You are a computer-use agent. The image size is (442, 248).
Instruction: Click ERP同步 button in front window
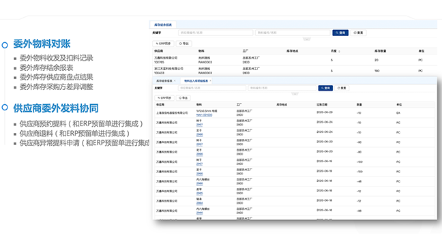click(164, 98)
